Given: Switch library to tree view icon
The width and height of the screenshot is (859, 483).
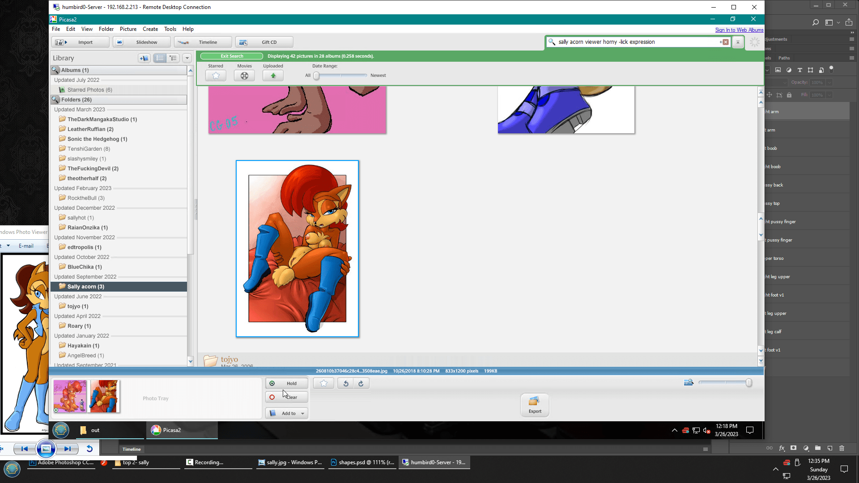Looking at the screenshot, I should (x=173, y=58).
